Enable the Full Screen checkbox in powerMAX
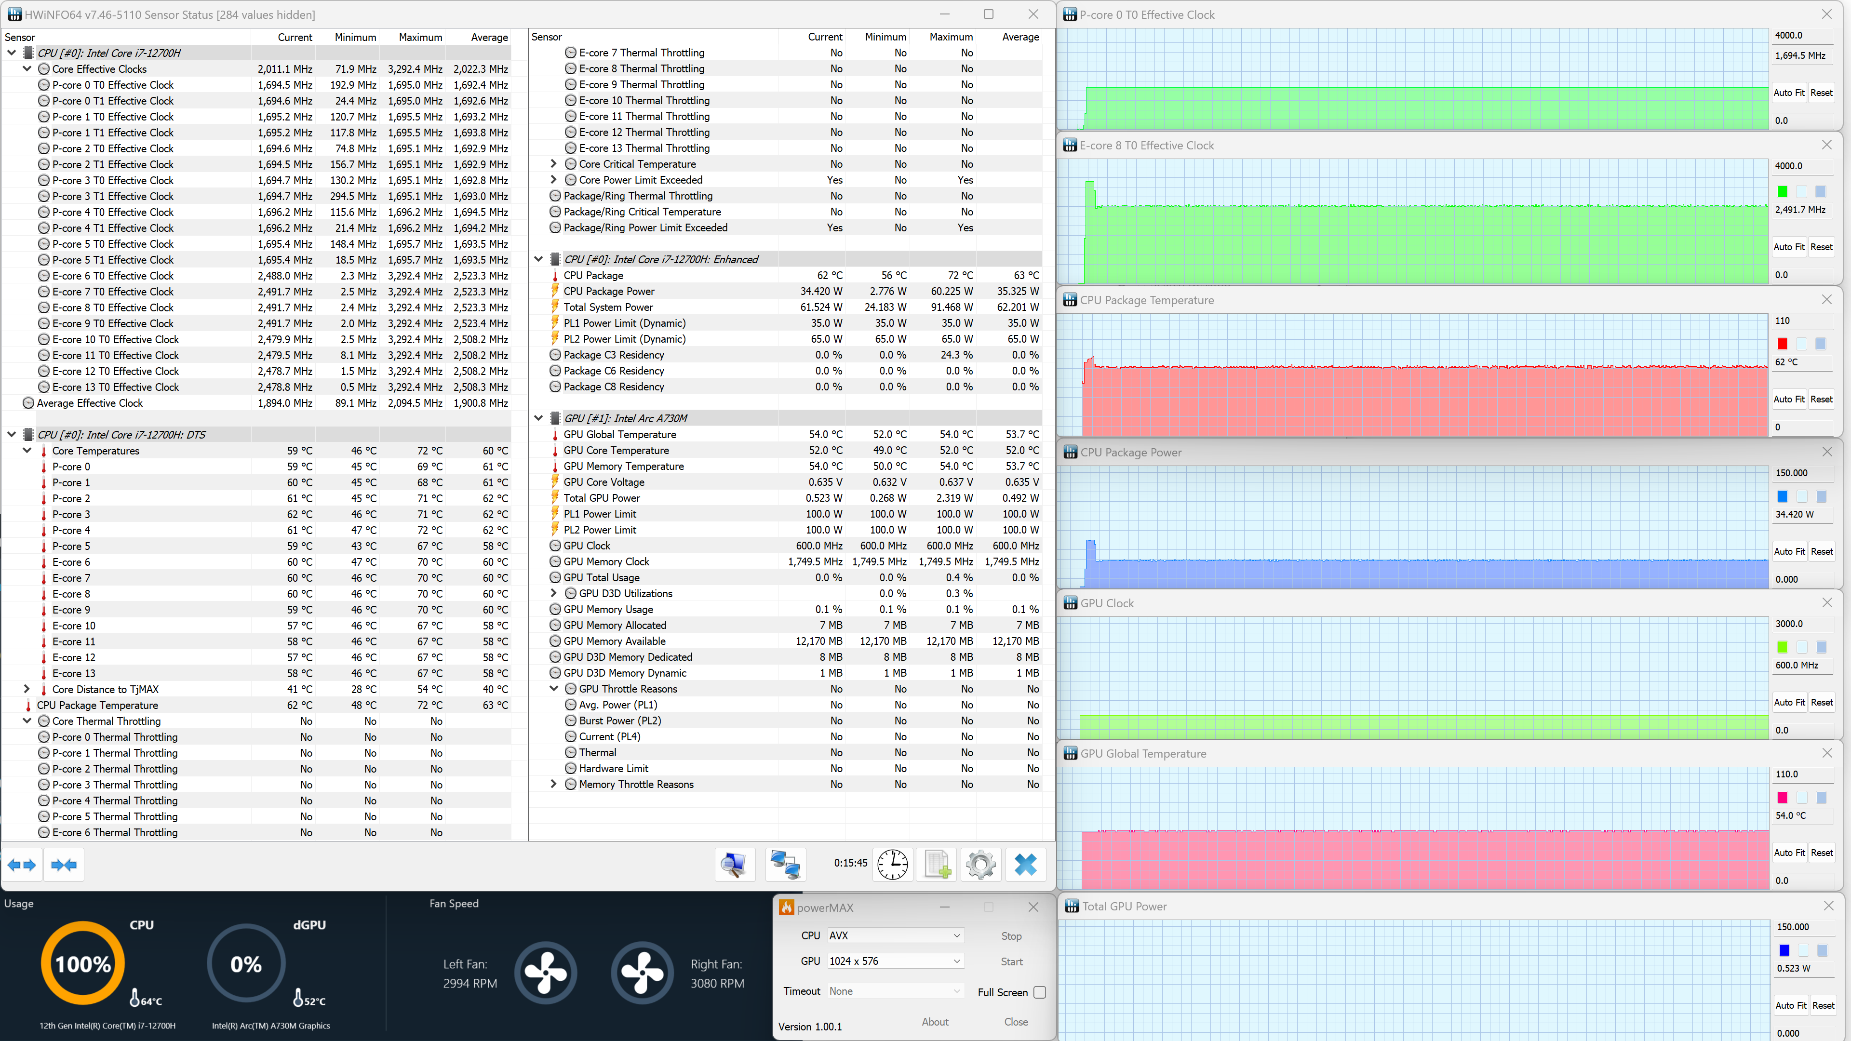This screenshot has width=1851, height=1041. coord(1039,992)
